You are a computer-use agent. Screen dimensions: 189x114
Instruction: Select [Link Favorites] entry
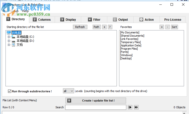129,39
